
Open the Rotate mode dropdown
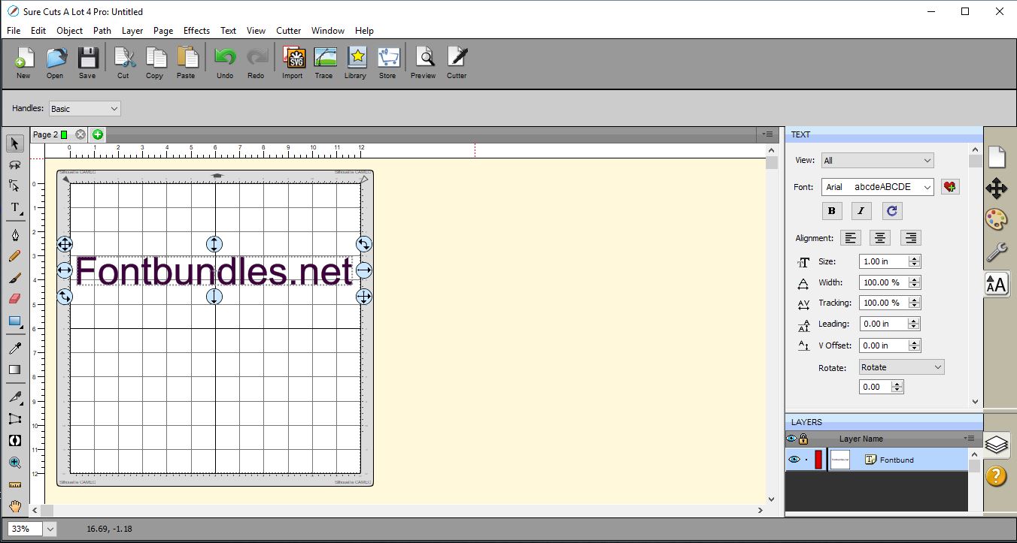pos(901,367)
